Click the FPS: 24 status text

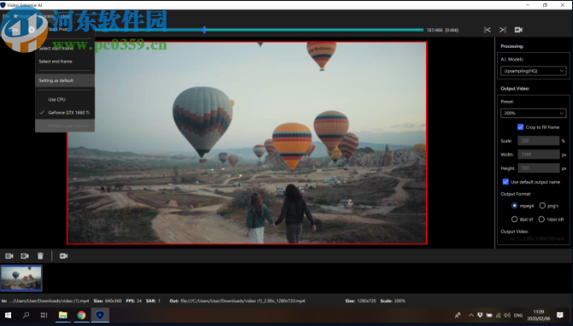point(133,301)
